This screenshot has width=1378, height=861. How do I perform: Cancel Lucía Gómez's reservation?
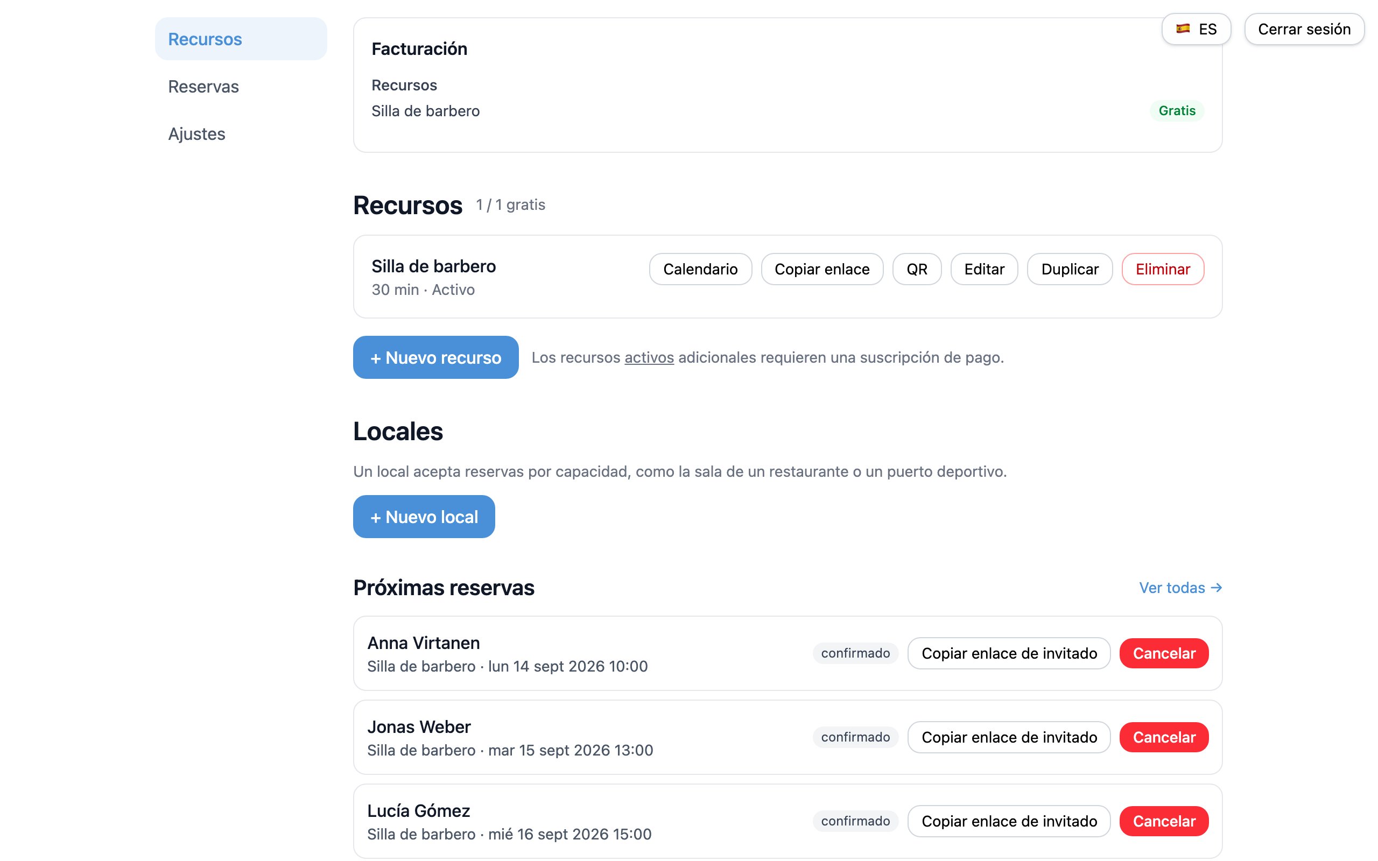1164,821
